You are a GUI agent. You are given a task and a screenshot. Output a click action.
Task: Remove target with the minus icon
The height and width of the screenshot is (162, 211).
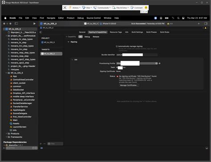coord(45,144)
